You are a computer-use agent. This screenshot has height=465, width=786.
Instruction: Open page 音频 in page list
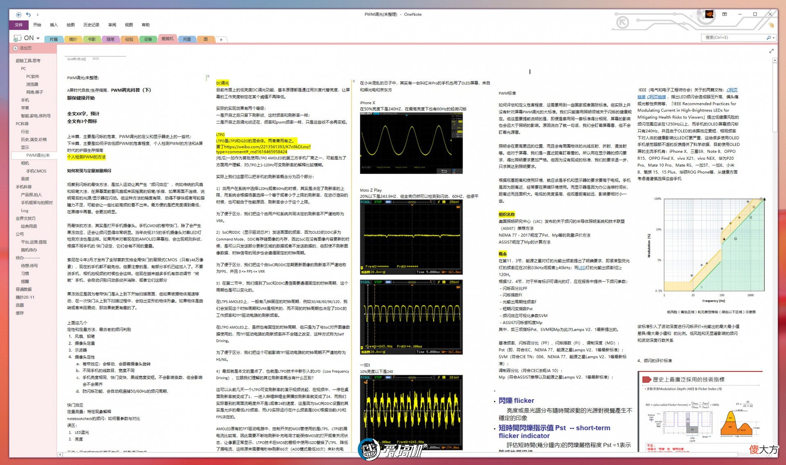[x=25, y=179]
